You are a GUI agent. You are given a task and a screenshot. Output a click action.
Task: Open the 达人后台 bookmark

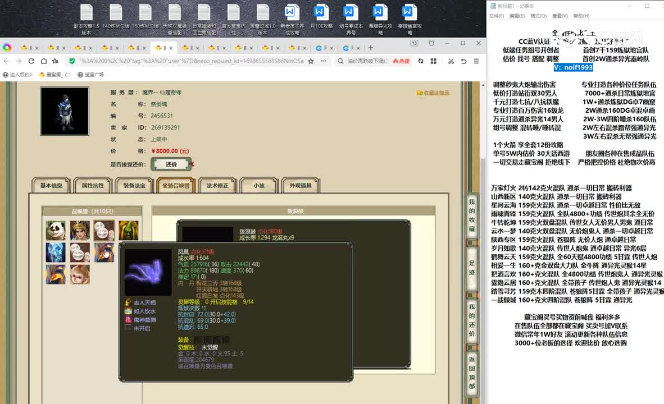click(18, 75)
